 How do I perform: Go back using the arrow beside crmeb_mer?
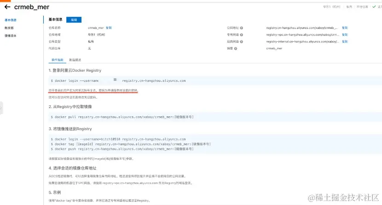pos(7,7)
